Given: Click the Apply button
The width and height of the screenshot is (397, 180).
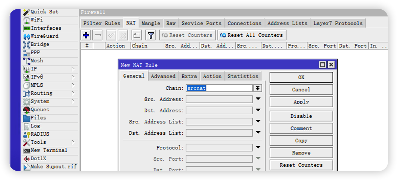Looking at the screenshot, I should coord(301,102).
